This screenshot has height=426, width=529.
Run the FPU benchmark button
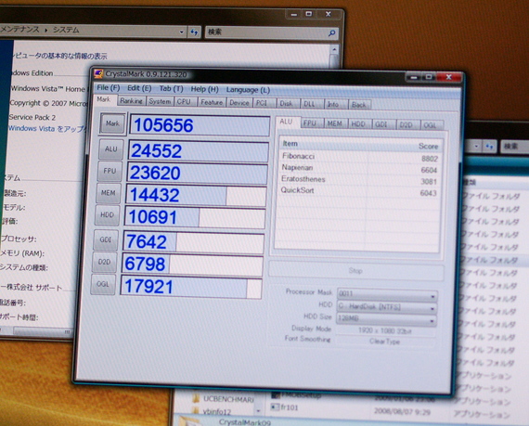110,171
